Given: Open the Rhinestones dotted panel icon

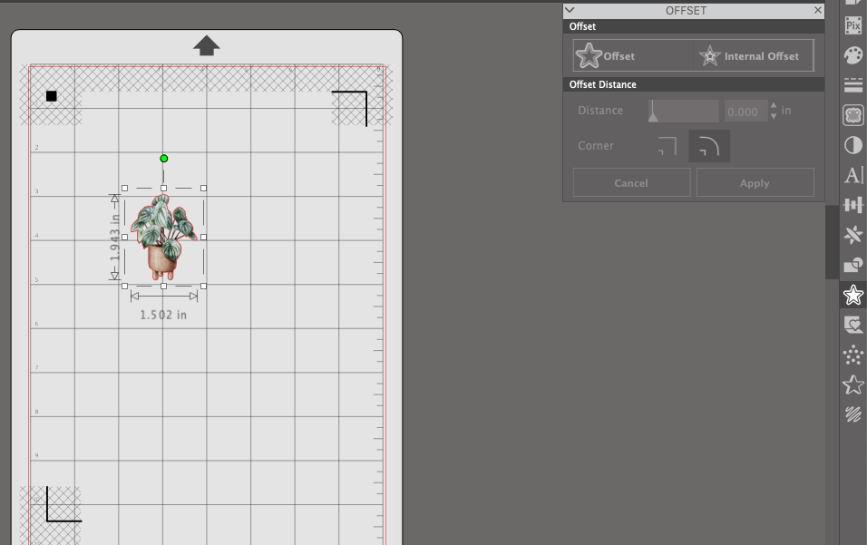Looking at the screenshot, I should [x=853, y=355].
